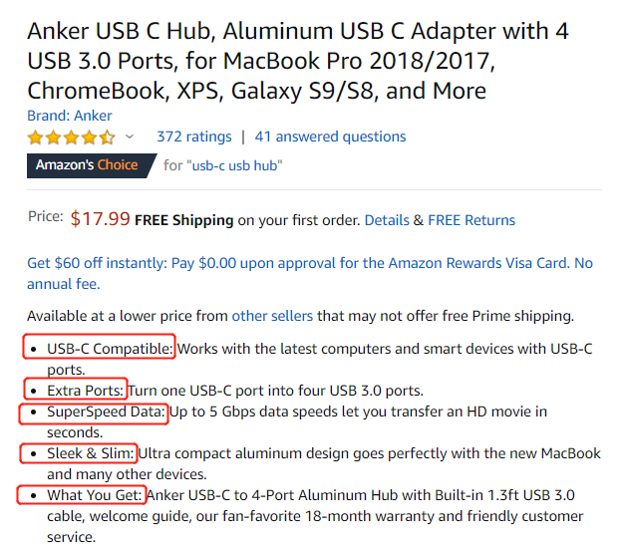Click the star rating icons

tap(71, 137)
